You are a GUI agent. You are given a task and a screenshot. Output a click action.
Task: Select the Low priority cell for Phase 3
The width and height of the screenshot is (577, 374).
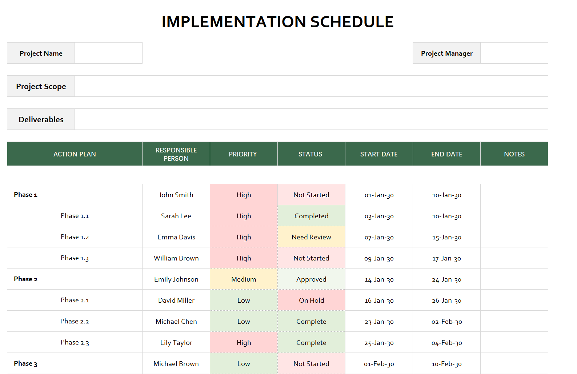(244, 363)
